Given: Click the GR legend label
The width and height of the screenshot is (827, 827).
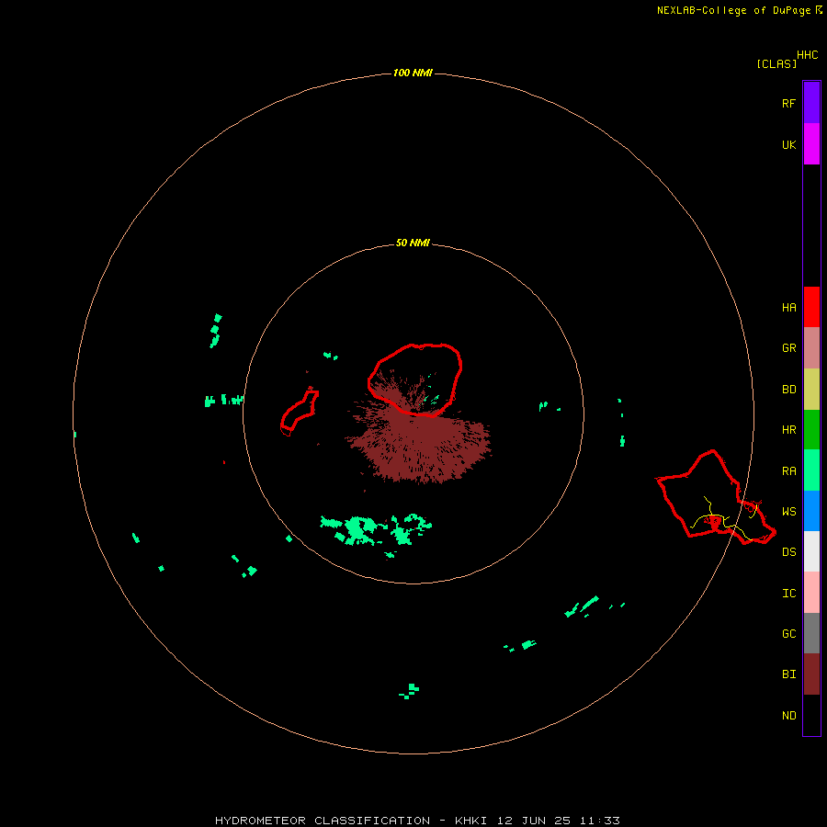Looking at the screenshot, I should pyautogui.click(x=788, y=348).
